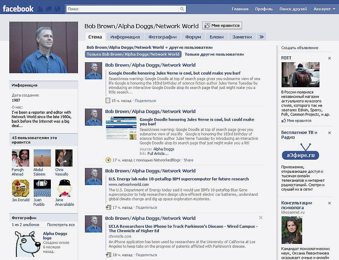This screenshot has height=260, width=339.
Task: Switch filter to 'Только другие пользователи'
Action: pyautogui.click(x=214, y=54)
